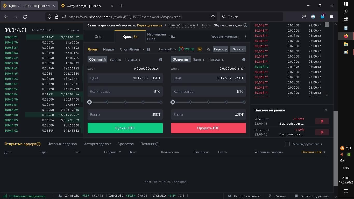Click the Занять button next to Перевод
Image resolution: width=354 pixels, height=199 pixels.
click(238, 49)
